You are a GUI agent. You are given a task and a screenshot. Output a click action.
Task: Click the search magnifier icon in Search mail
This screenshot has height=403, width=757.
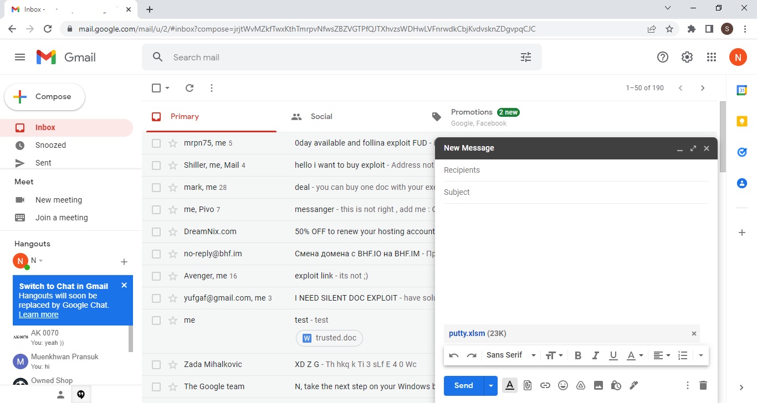tap(158, 57)
